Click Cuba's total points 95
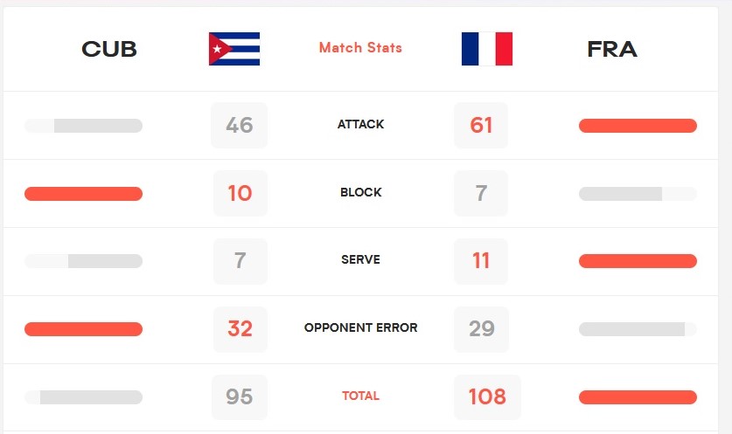Screen dimensions: 732x434 coord(240,397)
